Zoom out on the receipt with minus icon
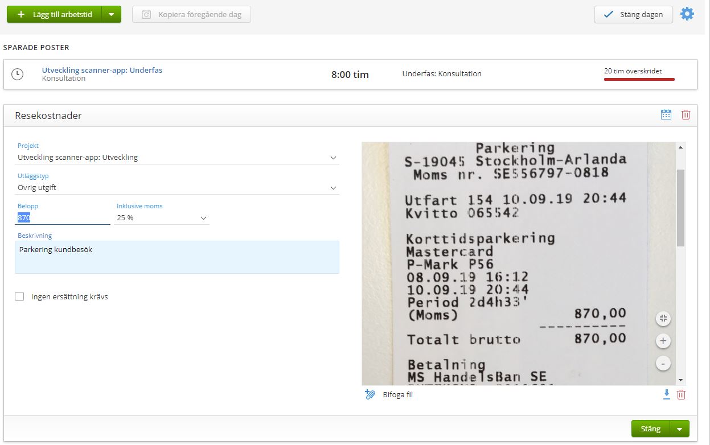The width and height of the screenshot is (710, 445). click(663, 362)
